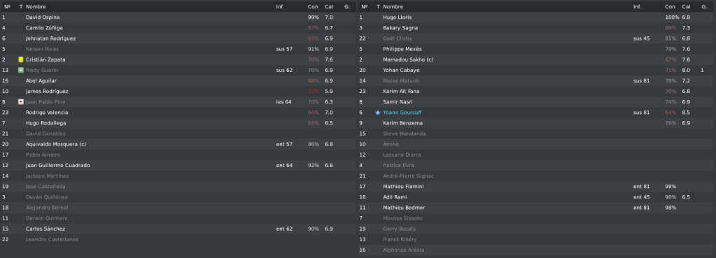
Task: Click Yohan Cabaye's goal count value
Action: pyautogui.click(x=702, y=70)
